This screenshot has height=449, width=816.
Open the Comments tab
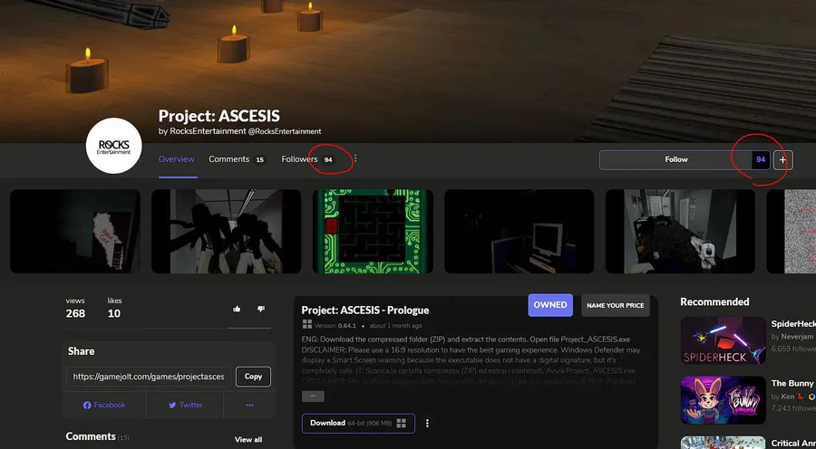pyautogui.click(x=237, y=159)
